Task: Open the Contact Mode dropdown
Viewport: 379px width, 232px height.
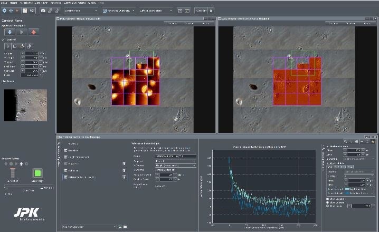Action: click(81, 10)
